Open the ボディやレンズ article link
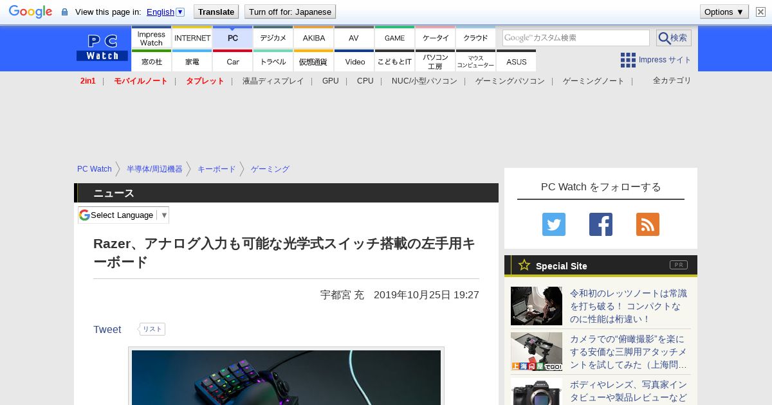Viewport: 772px width, 405px height. (629, 391)
